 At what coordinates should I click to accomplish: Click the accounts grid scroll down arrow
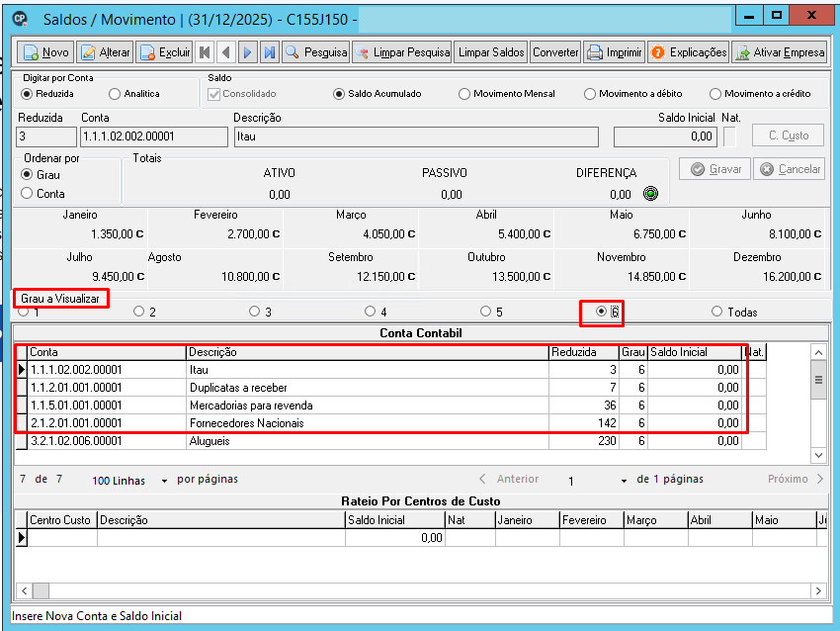[x=818, y=455]
